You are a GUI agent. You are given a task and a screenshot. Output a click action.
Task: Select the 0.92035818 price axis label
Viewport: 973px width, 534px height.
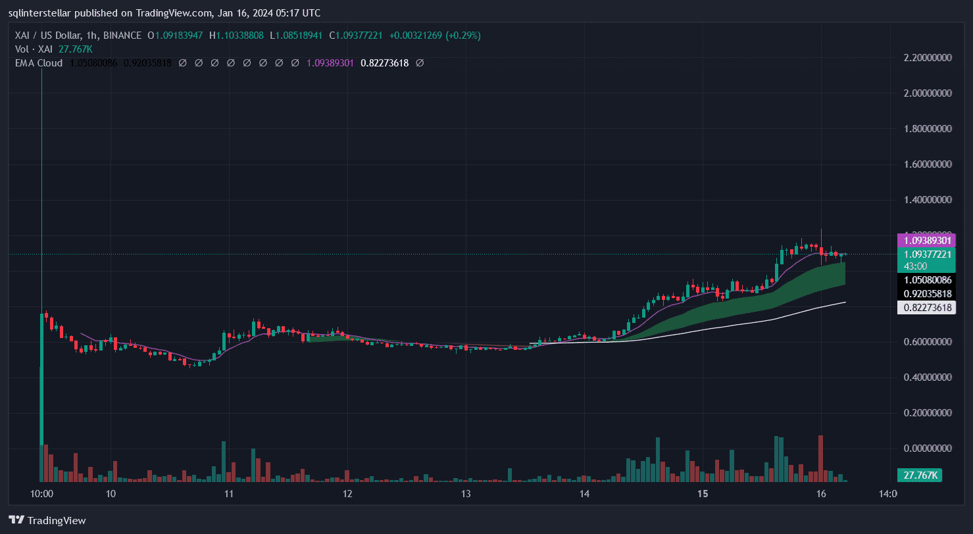point(926,293)
